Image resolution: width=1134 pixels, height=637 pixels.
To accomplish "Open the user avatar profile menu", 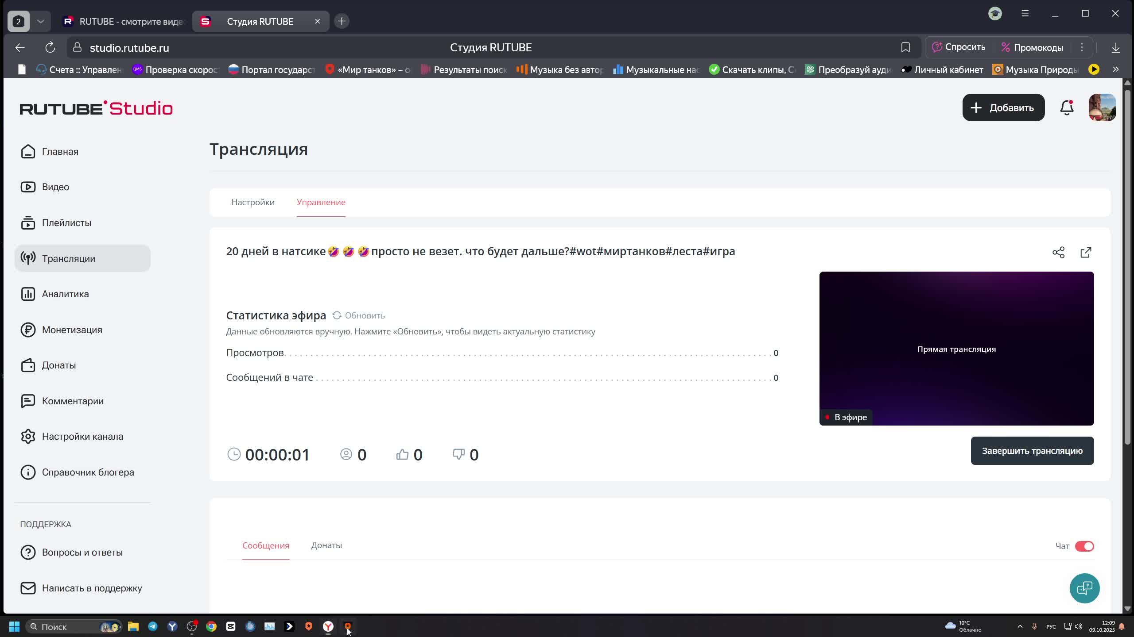I will point(1102,107).
